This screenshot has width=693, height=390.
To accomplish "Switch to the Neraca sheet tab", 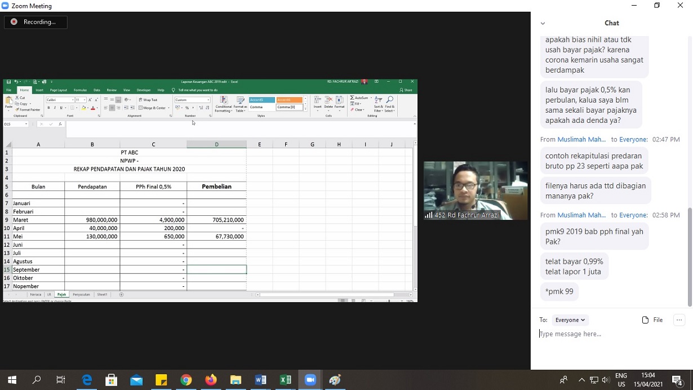I will tap(35, 295).
